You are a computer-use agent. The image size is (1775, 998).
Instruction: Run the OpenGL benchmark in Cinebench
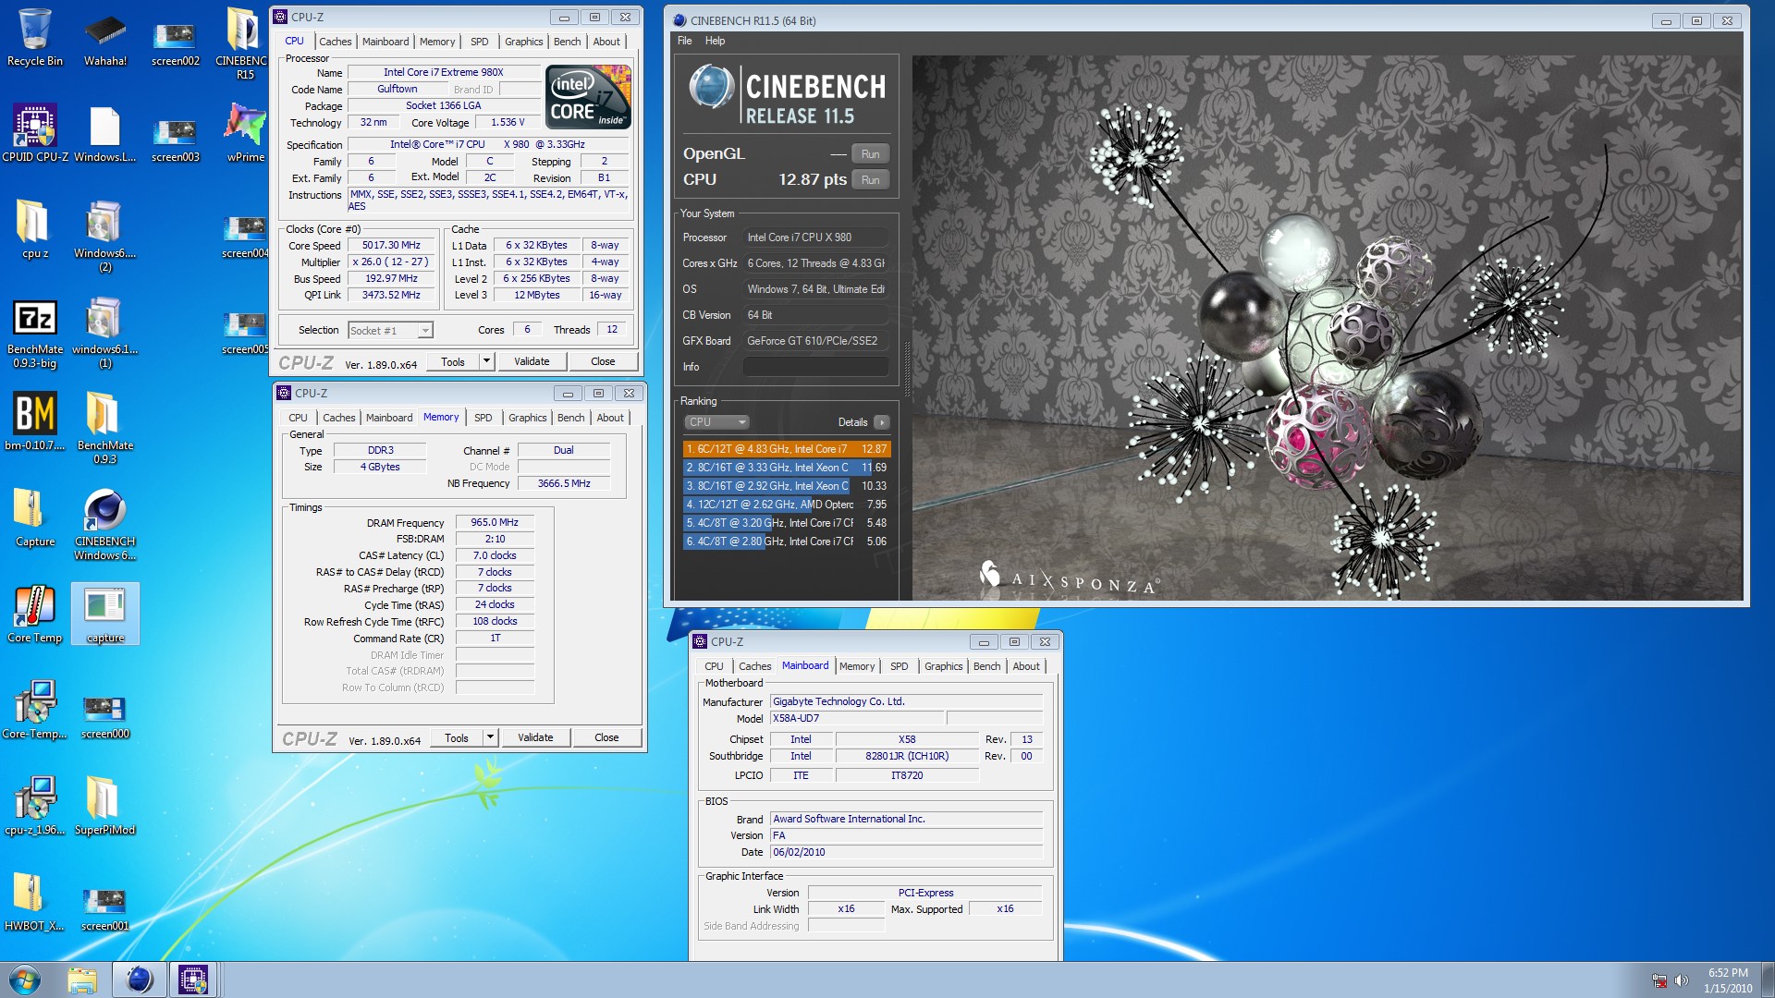pos(870,154)
